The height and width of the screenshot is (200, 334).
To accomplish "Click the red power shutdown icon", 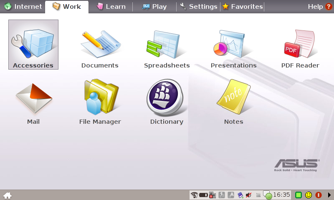I will (x=319, y=195).
